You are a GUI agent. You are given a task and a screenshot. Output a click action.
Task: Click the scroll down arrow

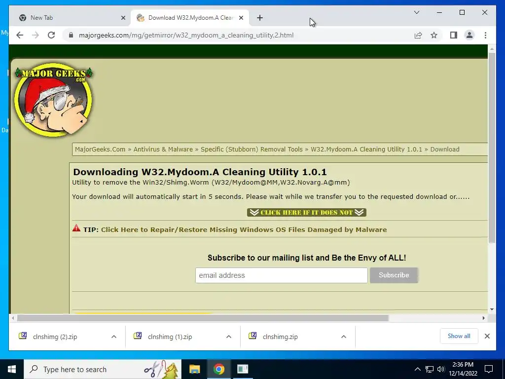492,309
